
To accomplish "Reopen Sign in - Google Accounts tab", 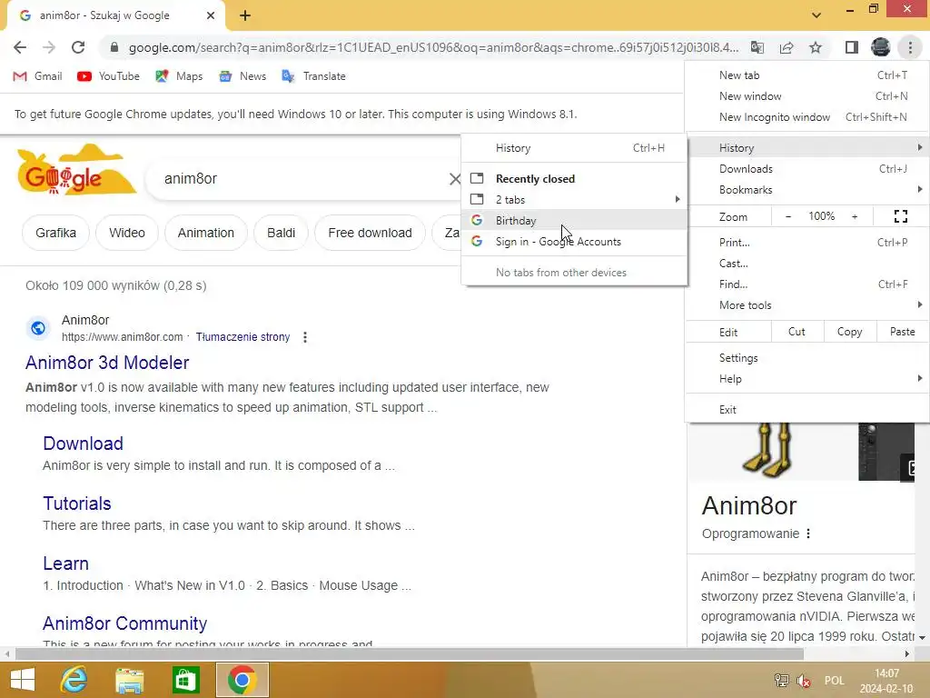I will [x=574, y=242].
